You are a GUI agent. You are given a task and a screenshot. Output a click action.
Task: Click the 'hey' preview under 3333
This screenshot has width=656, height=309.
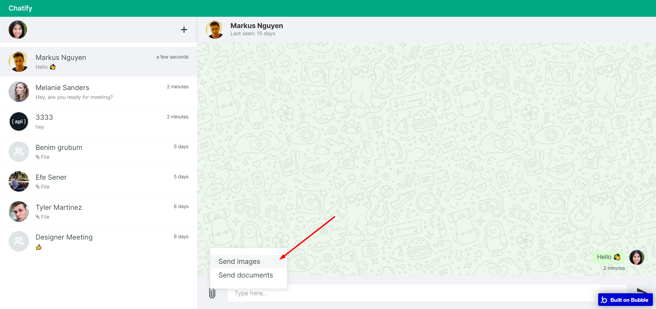(x=40, y=127)
